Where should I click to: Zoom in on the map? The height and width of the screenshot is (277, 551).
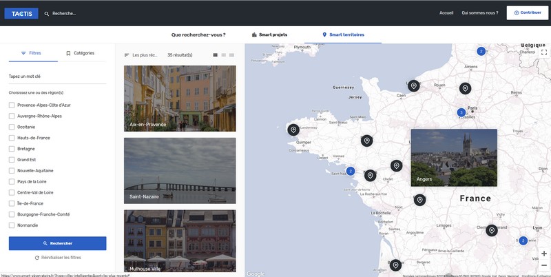[544, 254]
